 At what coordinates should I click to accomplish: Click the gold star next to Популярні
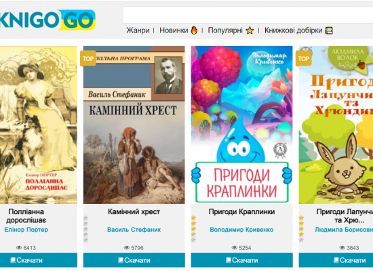pos(250,30)
